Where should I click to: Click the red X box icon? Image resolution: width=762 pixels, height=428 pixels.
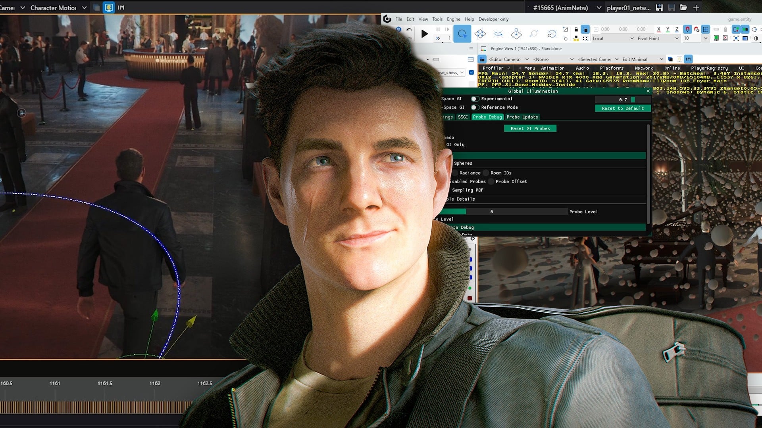[x=725, y=38]
